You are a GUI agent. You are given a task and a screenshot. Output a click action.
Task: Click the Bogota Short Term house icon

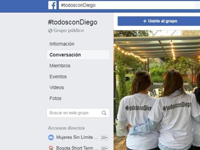51,148
